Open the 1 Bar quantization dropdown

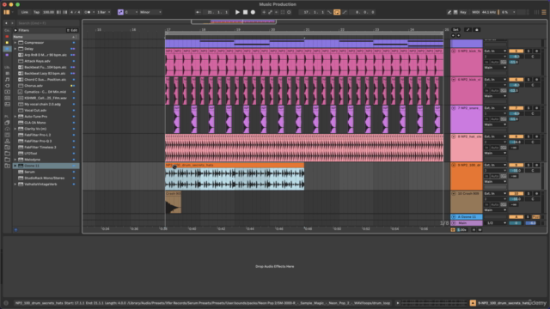pyautogui.click(x=103, y=12)
